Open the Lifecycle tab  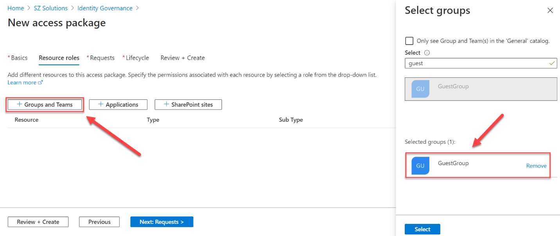137,57
